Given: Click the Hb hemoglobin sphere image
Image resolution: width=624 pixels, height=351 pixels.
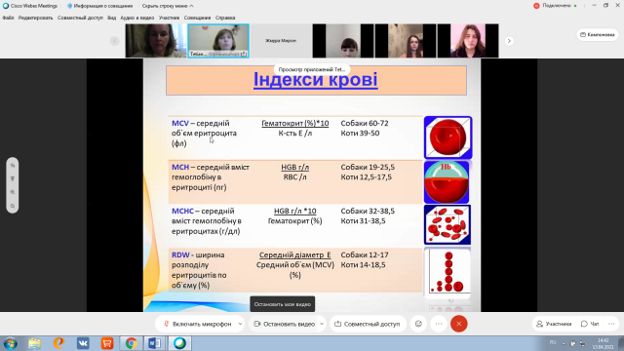Looking at the screenshot, I should point(447,182).
